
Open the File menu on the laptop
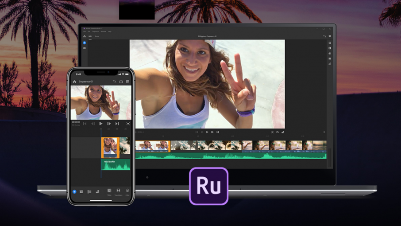(85, 31)
